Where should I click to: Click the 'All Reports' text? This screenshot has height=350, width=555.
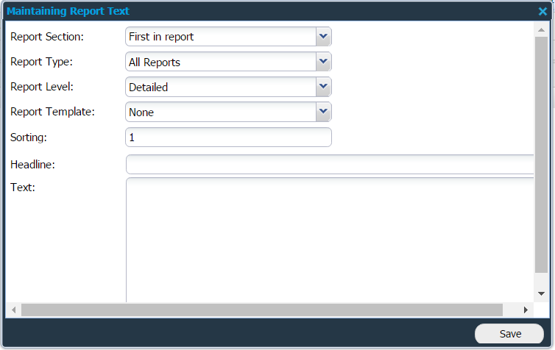(155, 63)
